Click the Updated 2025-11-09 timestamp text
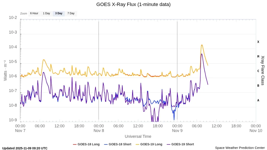The height and width of the screenshot is (150, 267). (25, 148)
